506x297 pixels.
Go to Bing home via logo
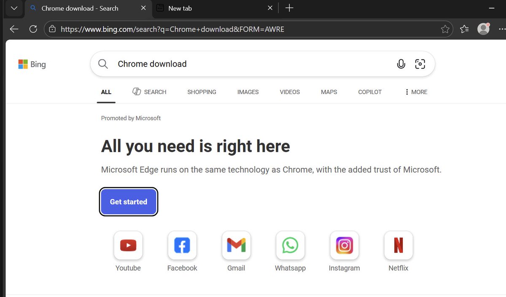click(x=32, y=64)
